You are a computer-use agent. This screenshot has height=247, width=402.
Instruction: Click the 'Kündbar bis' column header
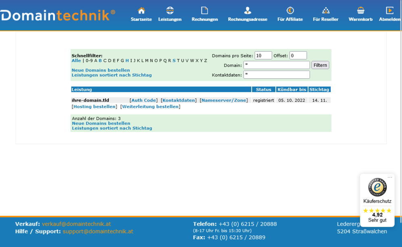[292, 90]
